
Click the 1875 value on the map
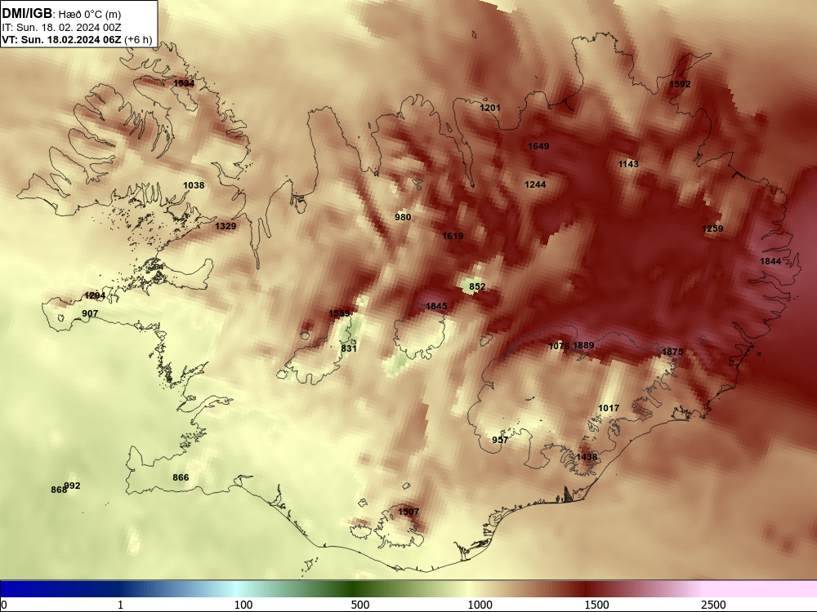(x=672, y=352)
